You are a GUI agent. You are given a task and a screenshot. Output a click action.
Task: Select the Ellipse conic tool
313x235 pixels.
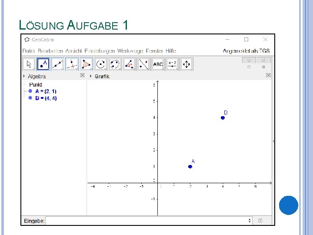click(x=115, y=64)
